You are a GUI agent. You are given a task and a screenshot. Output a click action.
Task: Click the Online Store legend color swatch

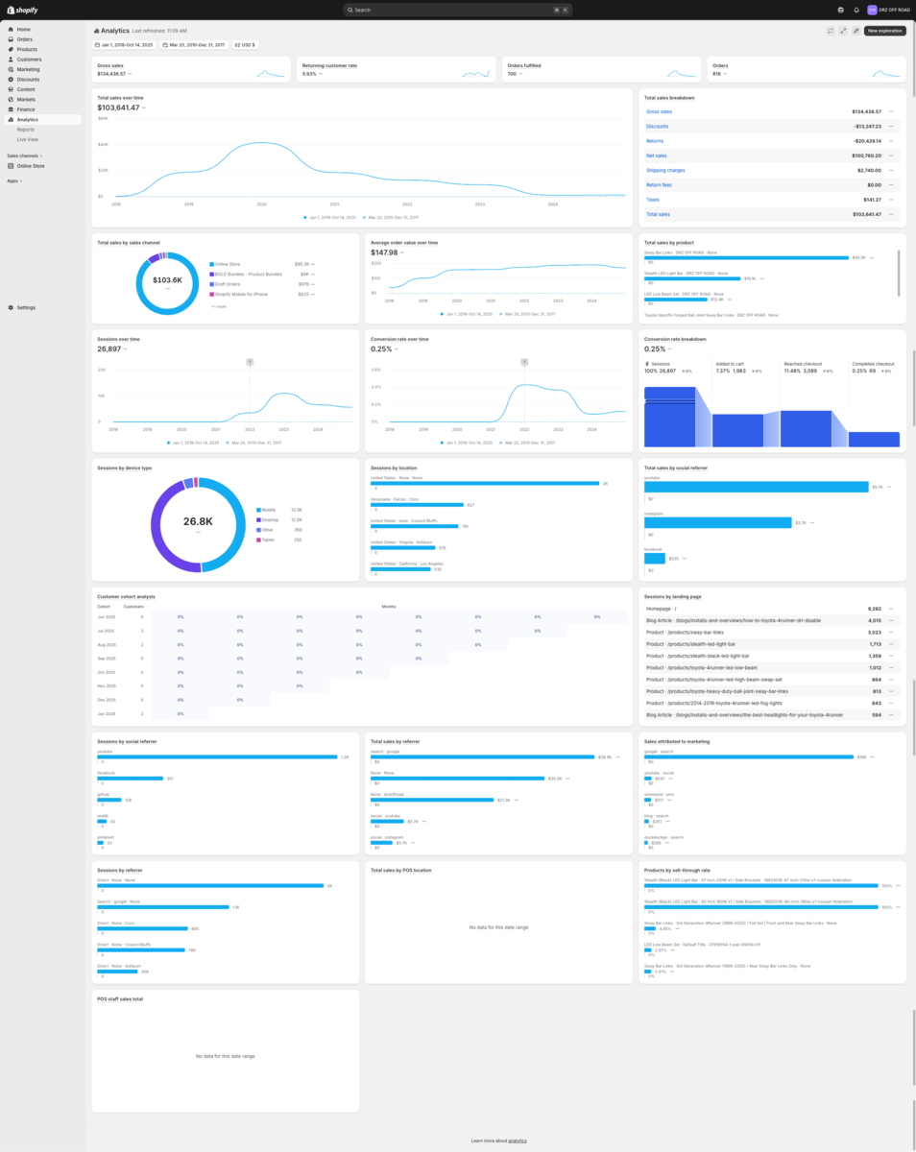[x=211, y=264]
